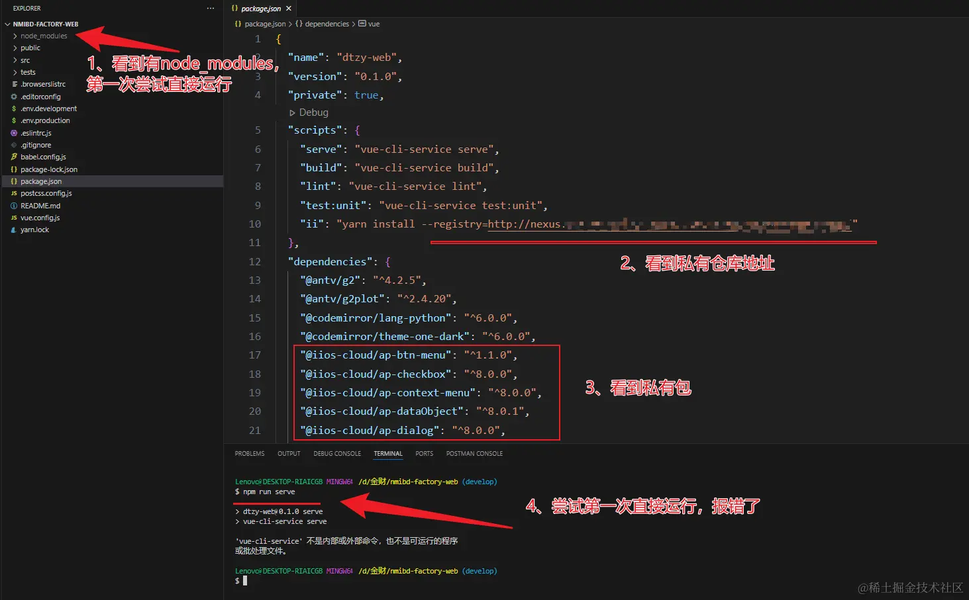Open the nexus registry URL link
The image size is (969, 600).
[669, 224]
